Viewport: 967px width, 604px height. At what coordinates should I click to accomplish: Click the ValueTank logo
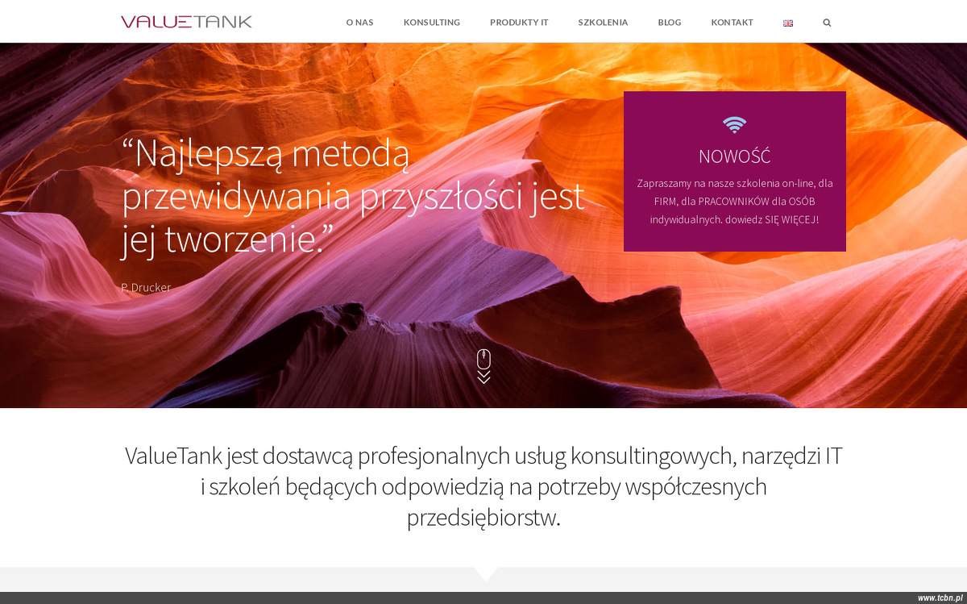click(x=186, y=22)
